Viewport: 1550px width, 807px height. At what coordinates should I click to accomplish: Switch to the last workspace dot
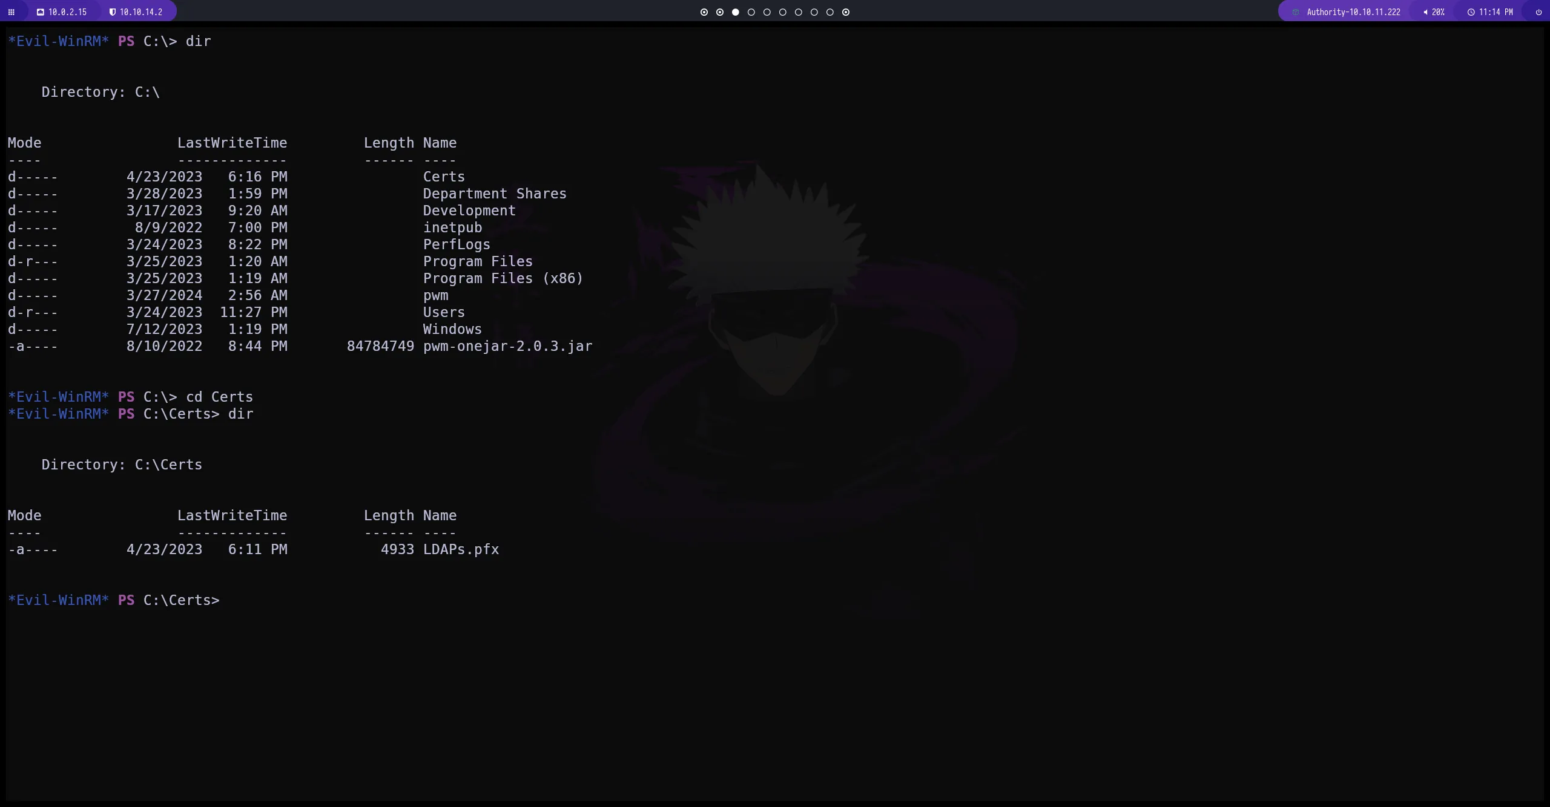846,12
